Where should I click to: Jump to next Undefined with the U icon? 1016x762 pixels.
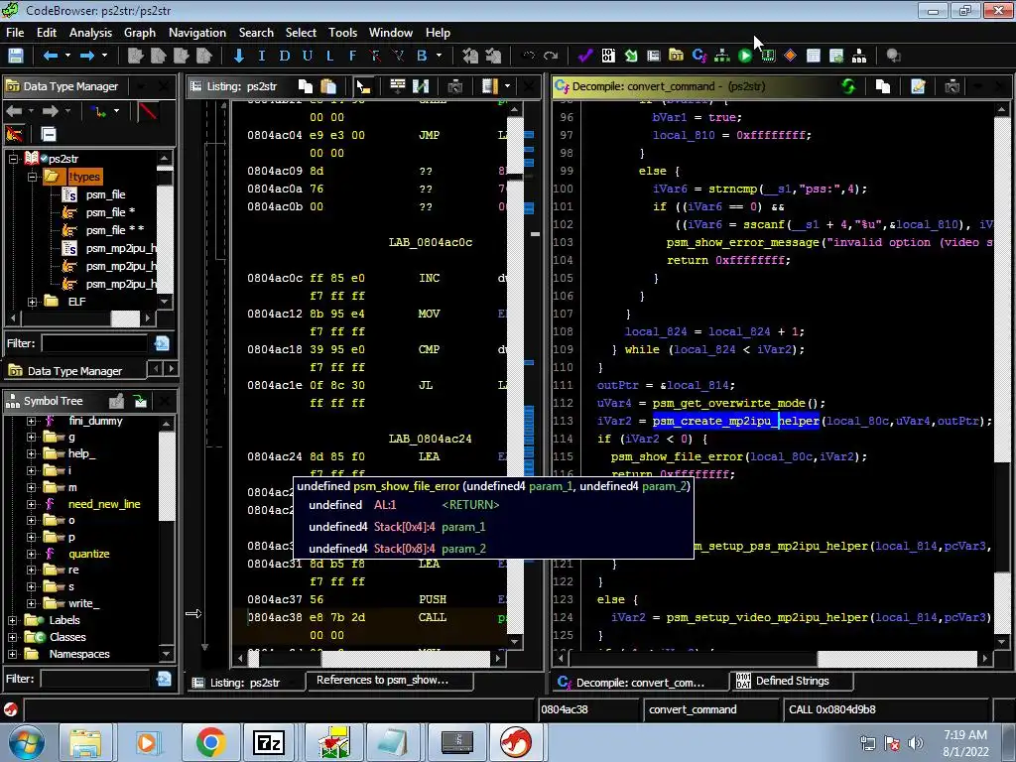point(308,56)
